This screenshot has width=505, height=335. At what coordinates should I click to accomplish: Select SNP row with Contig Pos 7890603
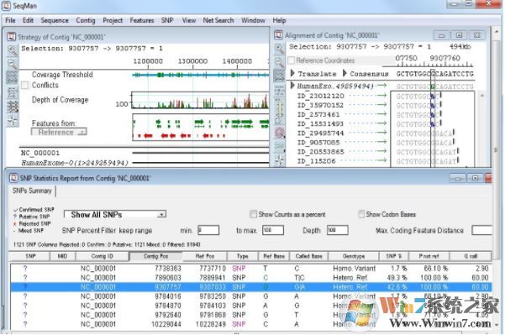point(251,278)
